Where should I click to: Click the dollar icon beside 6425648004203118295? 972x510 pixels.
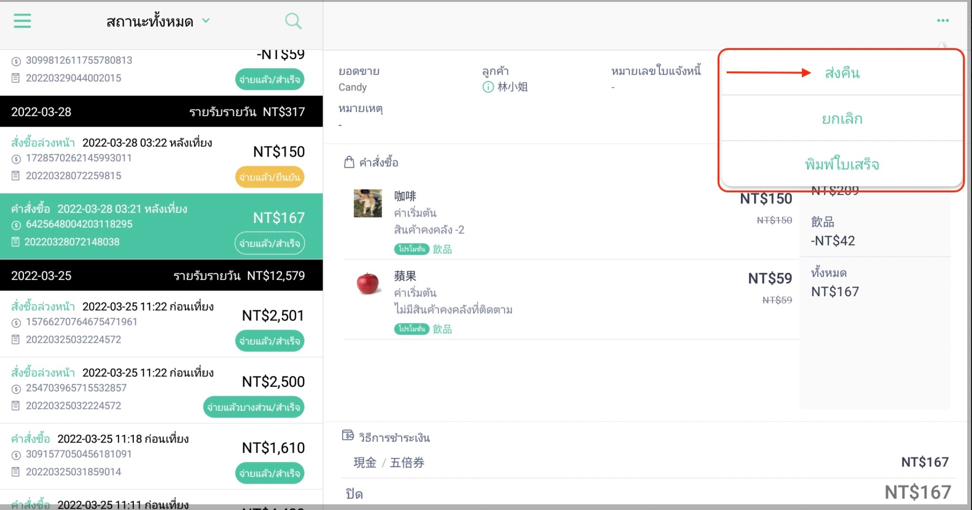16,225
